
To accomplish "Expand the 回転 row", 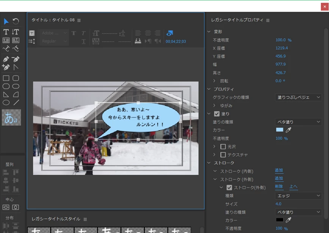I will pos(214,81).
